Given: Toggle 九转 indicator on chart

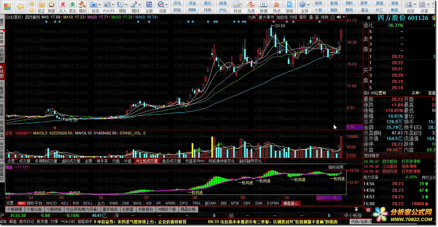Looking at the screenshot, I should point(252,17).
